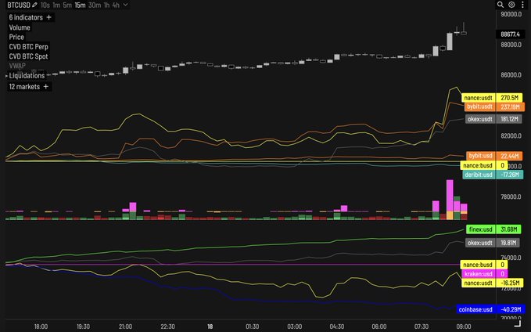The width and height of the screenshot is (531, 332).
Task: Select the 30m timeframe
Action: pos(95,5)
